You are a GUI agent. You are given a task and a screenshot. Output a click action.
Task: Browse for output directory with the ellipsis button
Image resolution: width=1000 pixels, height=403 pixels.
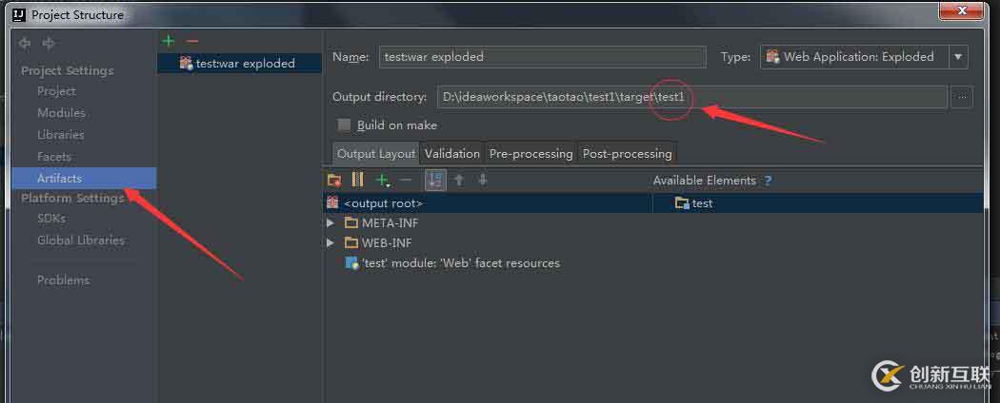pos(962,97)
